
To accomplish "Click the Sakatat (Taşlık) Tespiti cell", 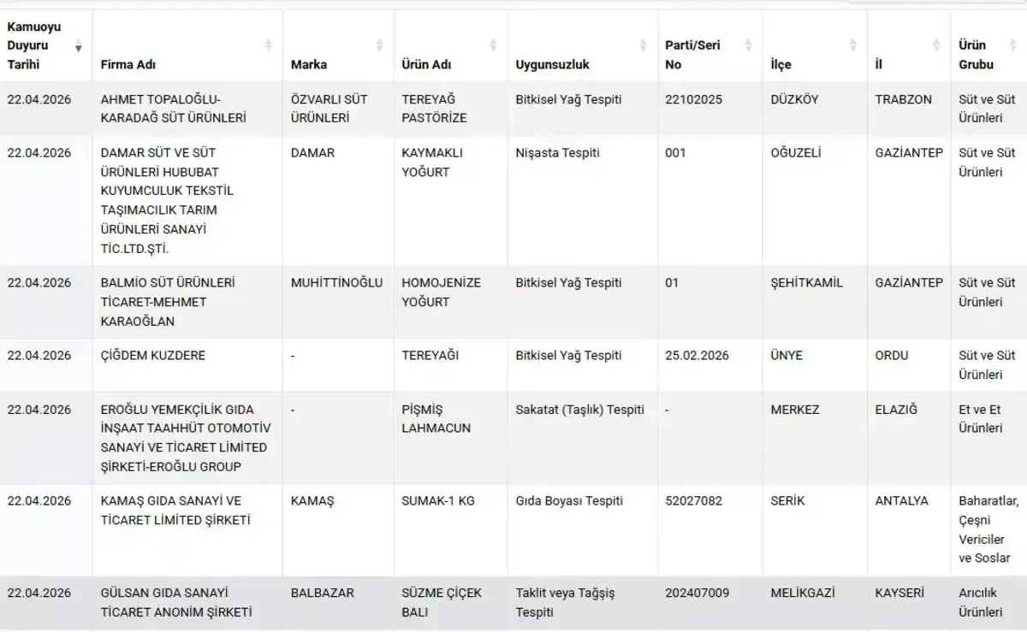I will coord(580,410).
